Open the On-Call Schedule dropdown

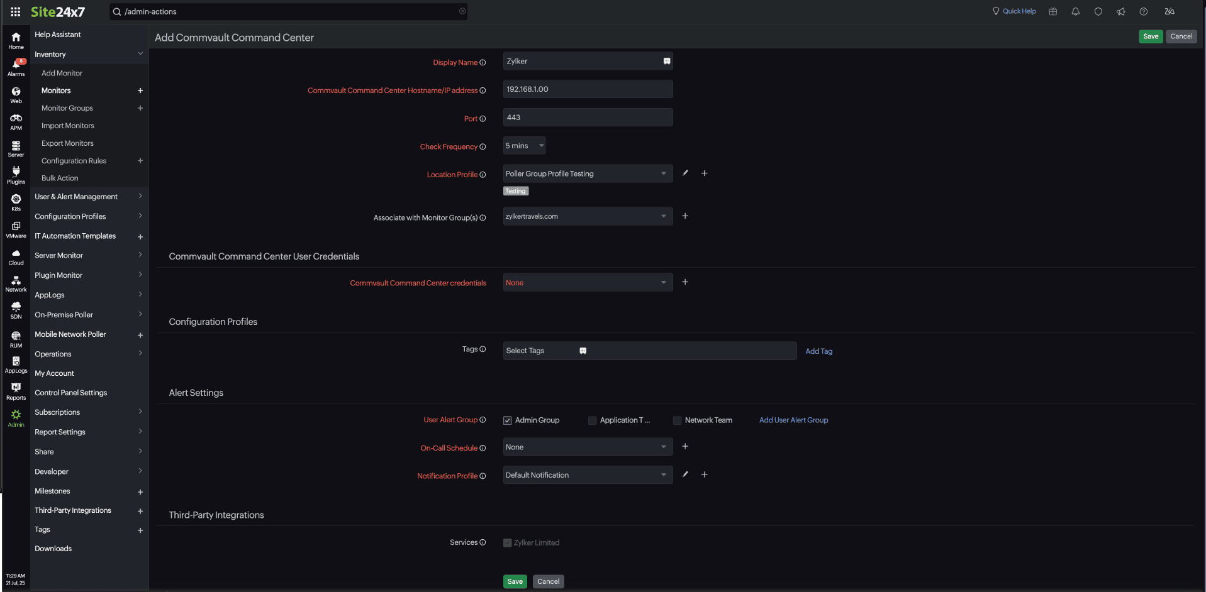click(587, 446)
